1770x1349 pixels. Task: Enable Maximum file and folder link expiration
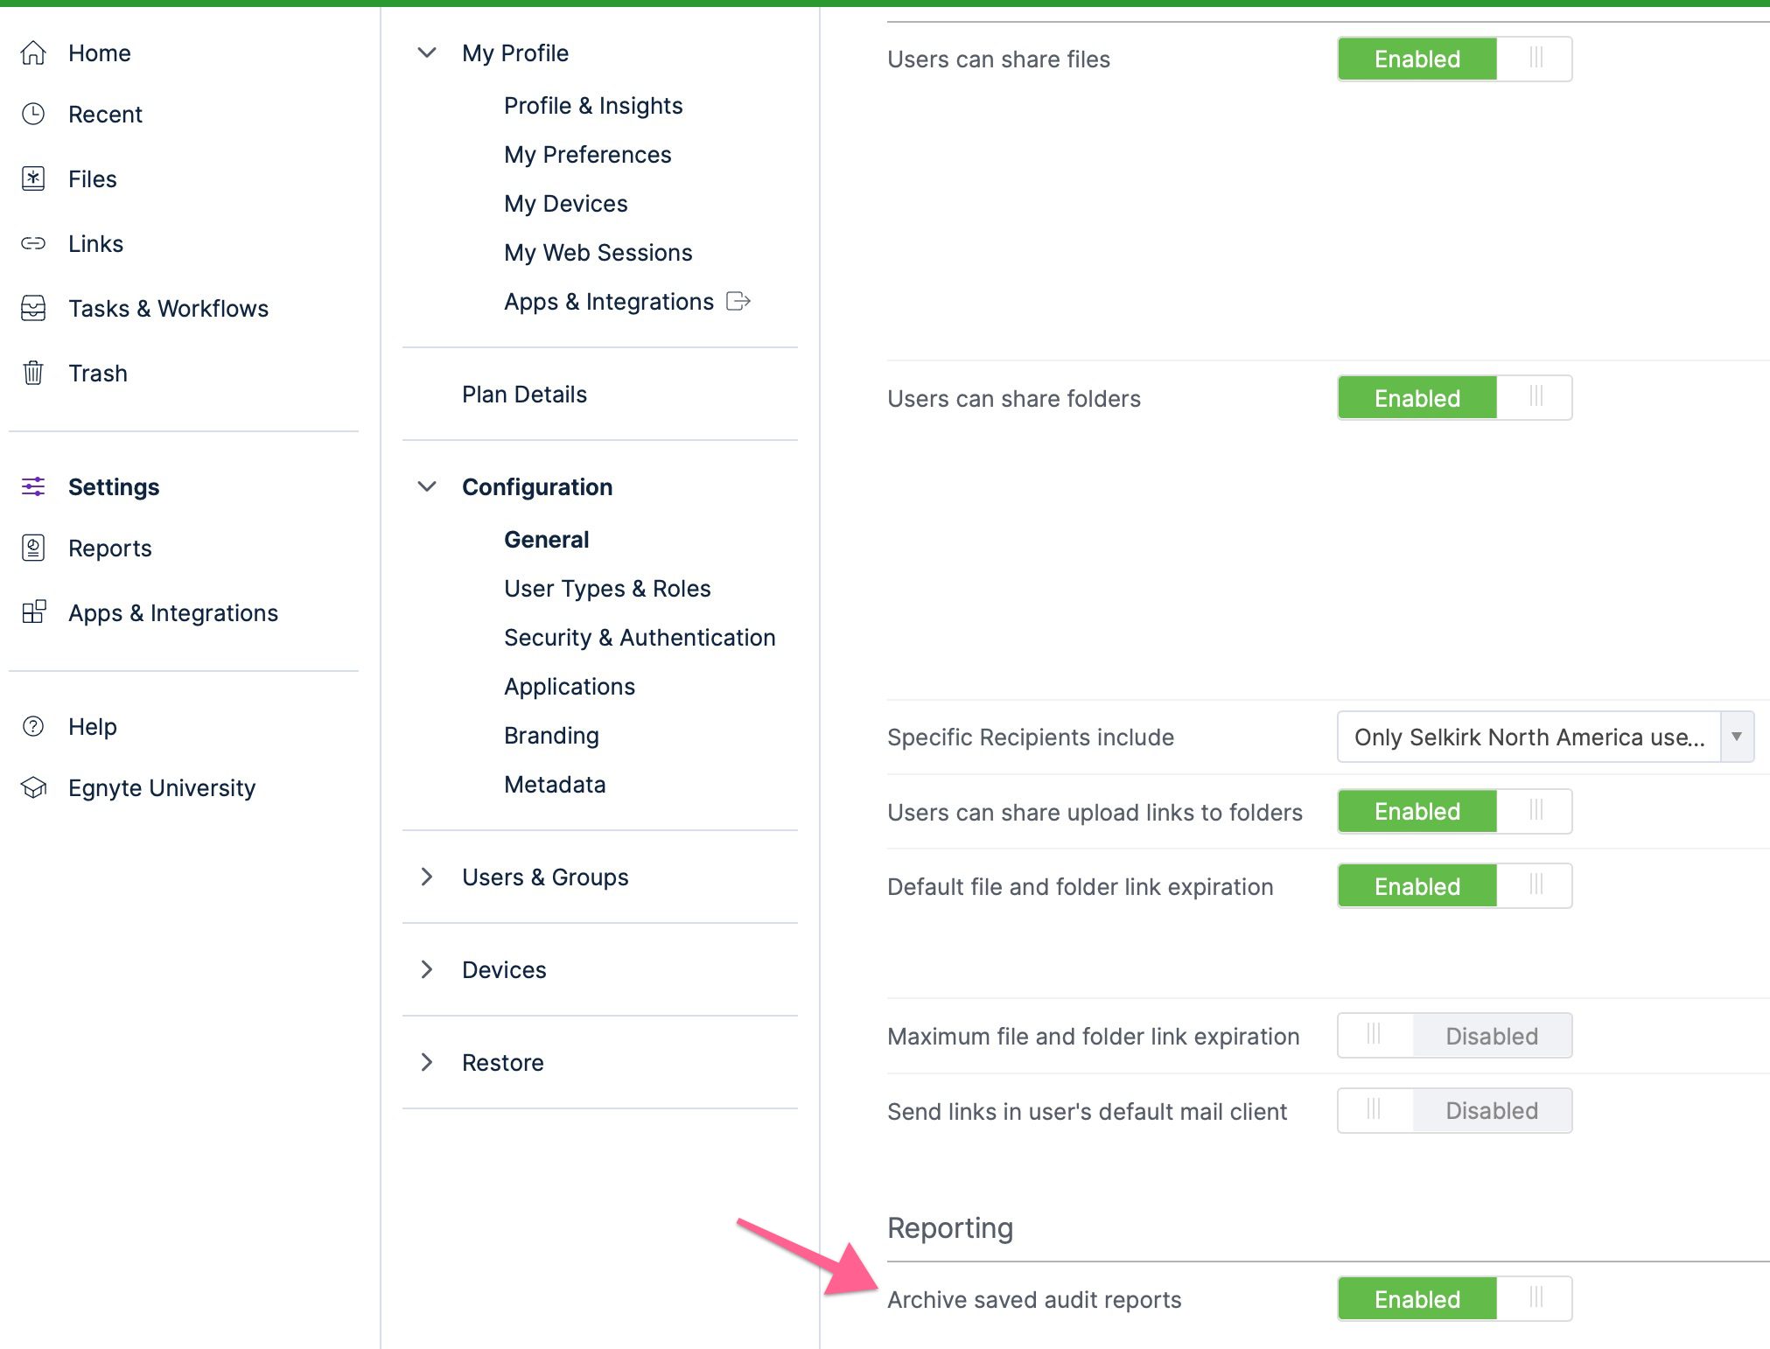coord(1454,1036)
